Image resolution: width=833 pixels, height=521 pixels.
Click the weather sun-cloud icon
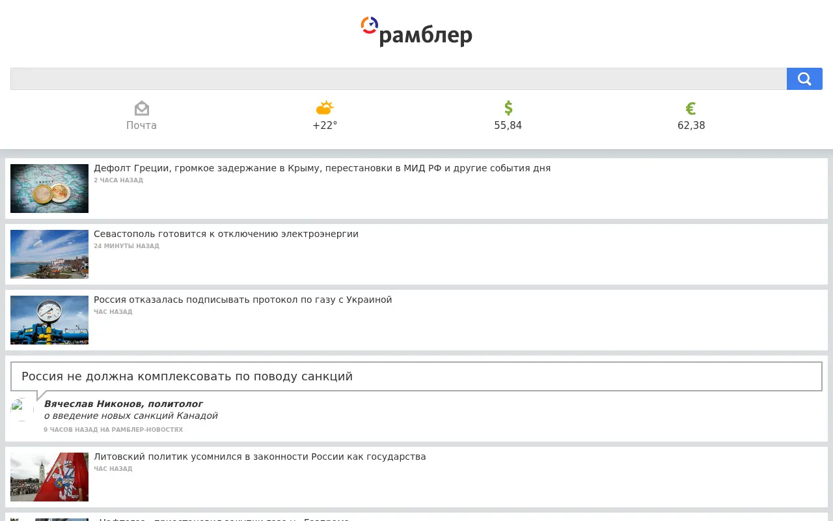(325, 108)
